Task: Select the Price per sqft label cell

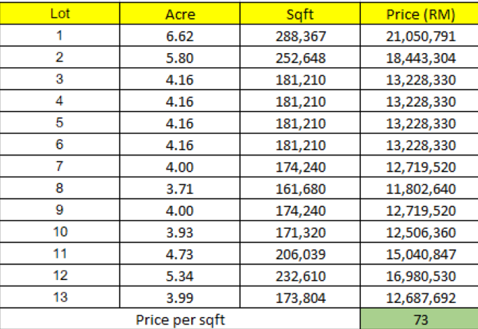Action: click(x=180, y=320)
